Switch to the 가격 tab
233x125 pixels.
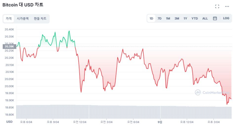[x=9, y=18]
